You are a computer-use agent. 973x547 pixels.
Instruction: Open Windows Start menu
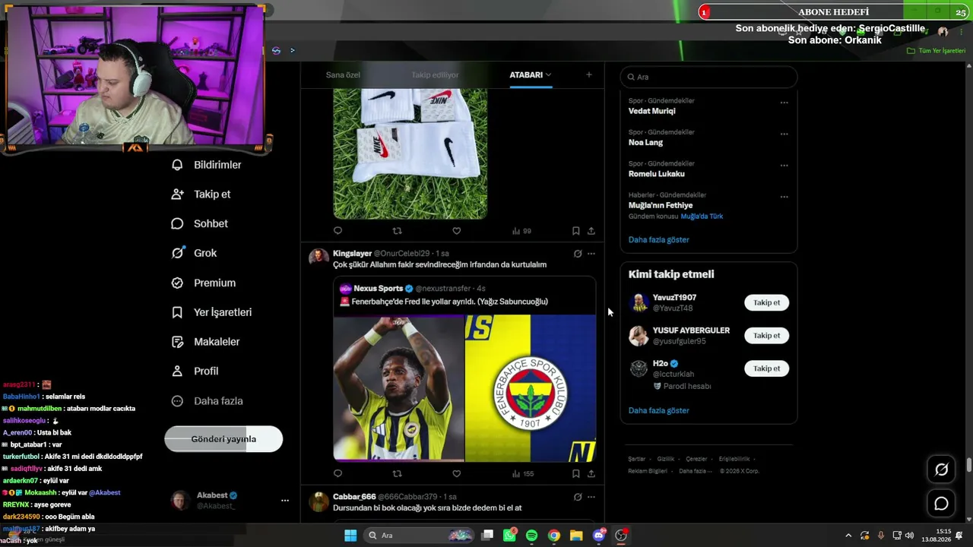point(350,536)
